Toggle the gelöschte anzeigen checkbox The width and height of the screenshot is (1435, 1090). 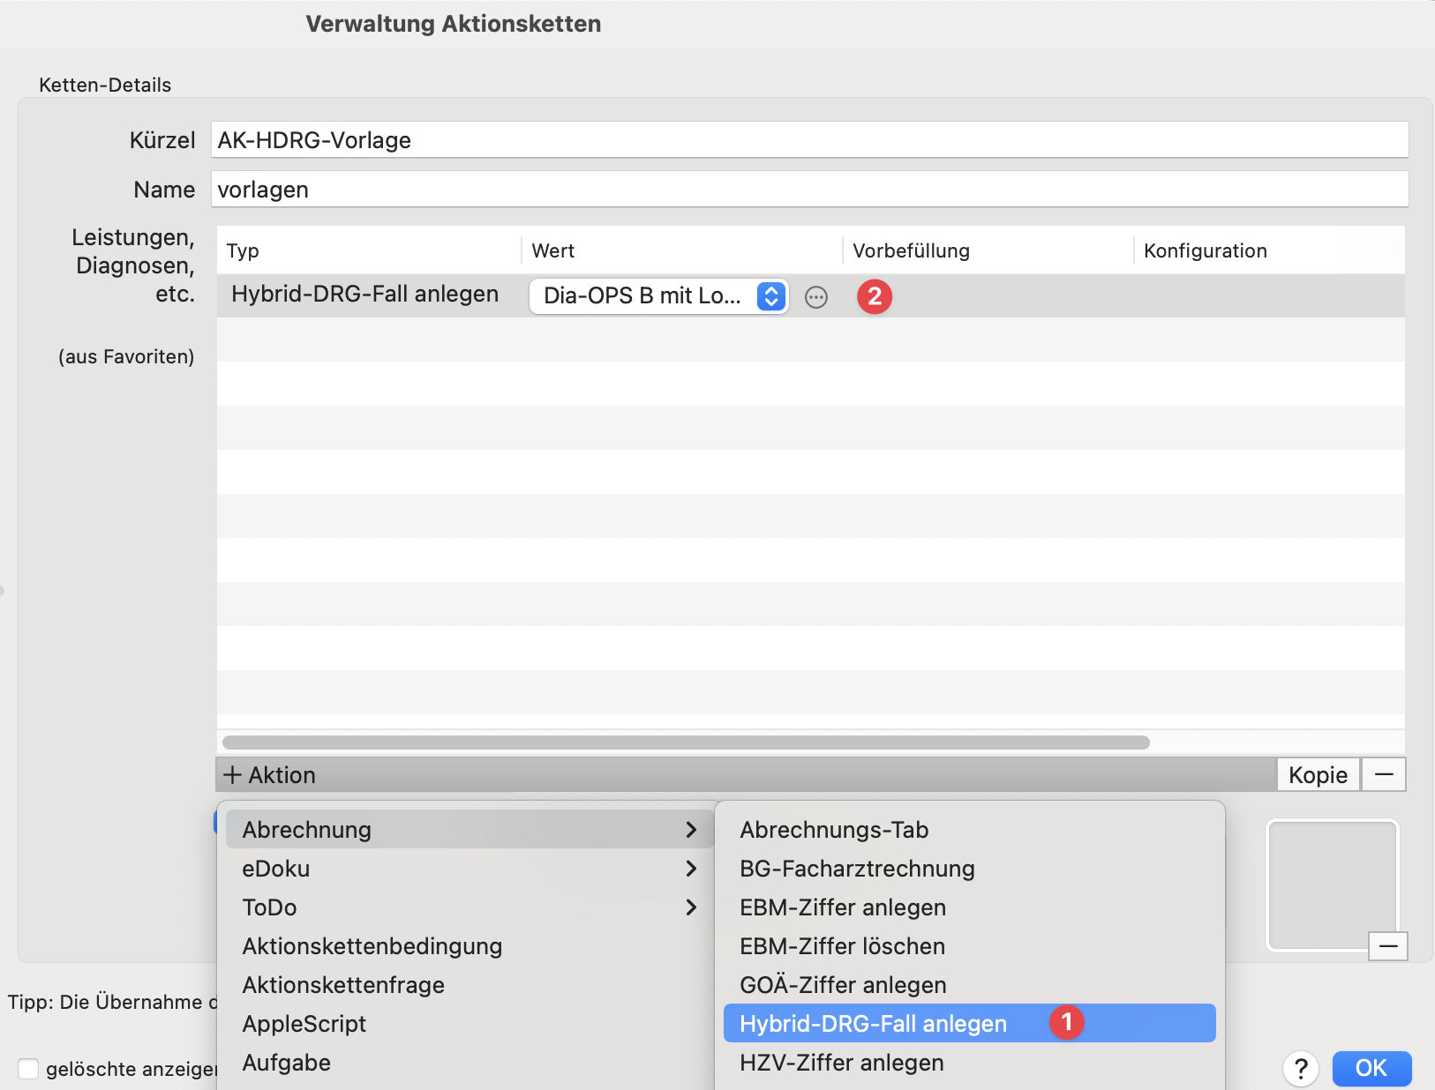pos(28,1069)
